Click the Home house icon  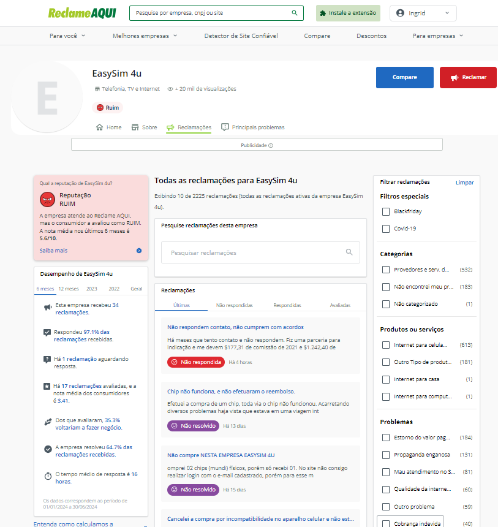click(x=99, y=127)
